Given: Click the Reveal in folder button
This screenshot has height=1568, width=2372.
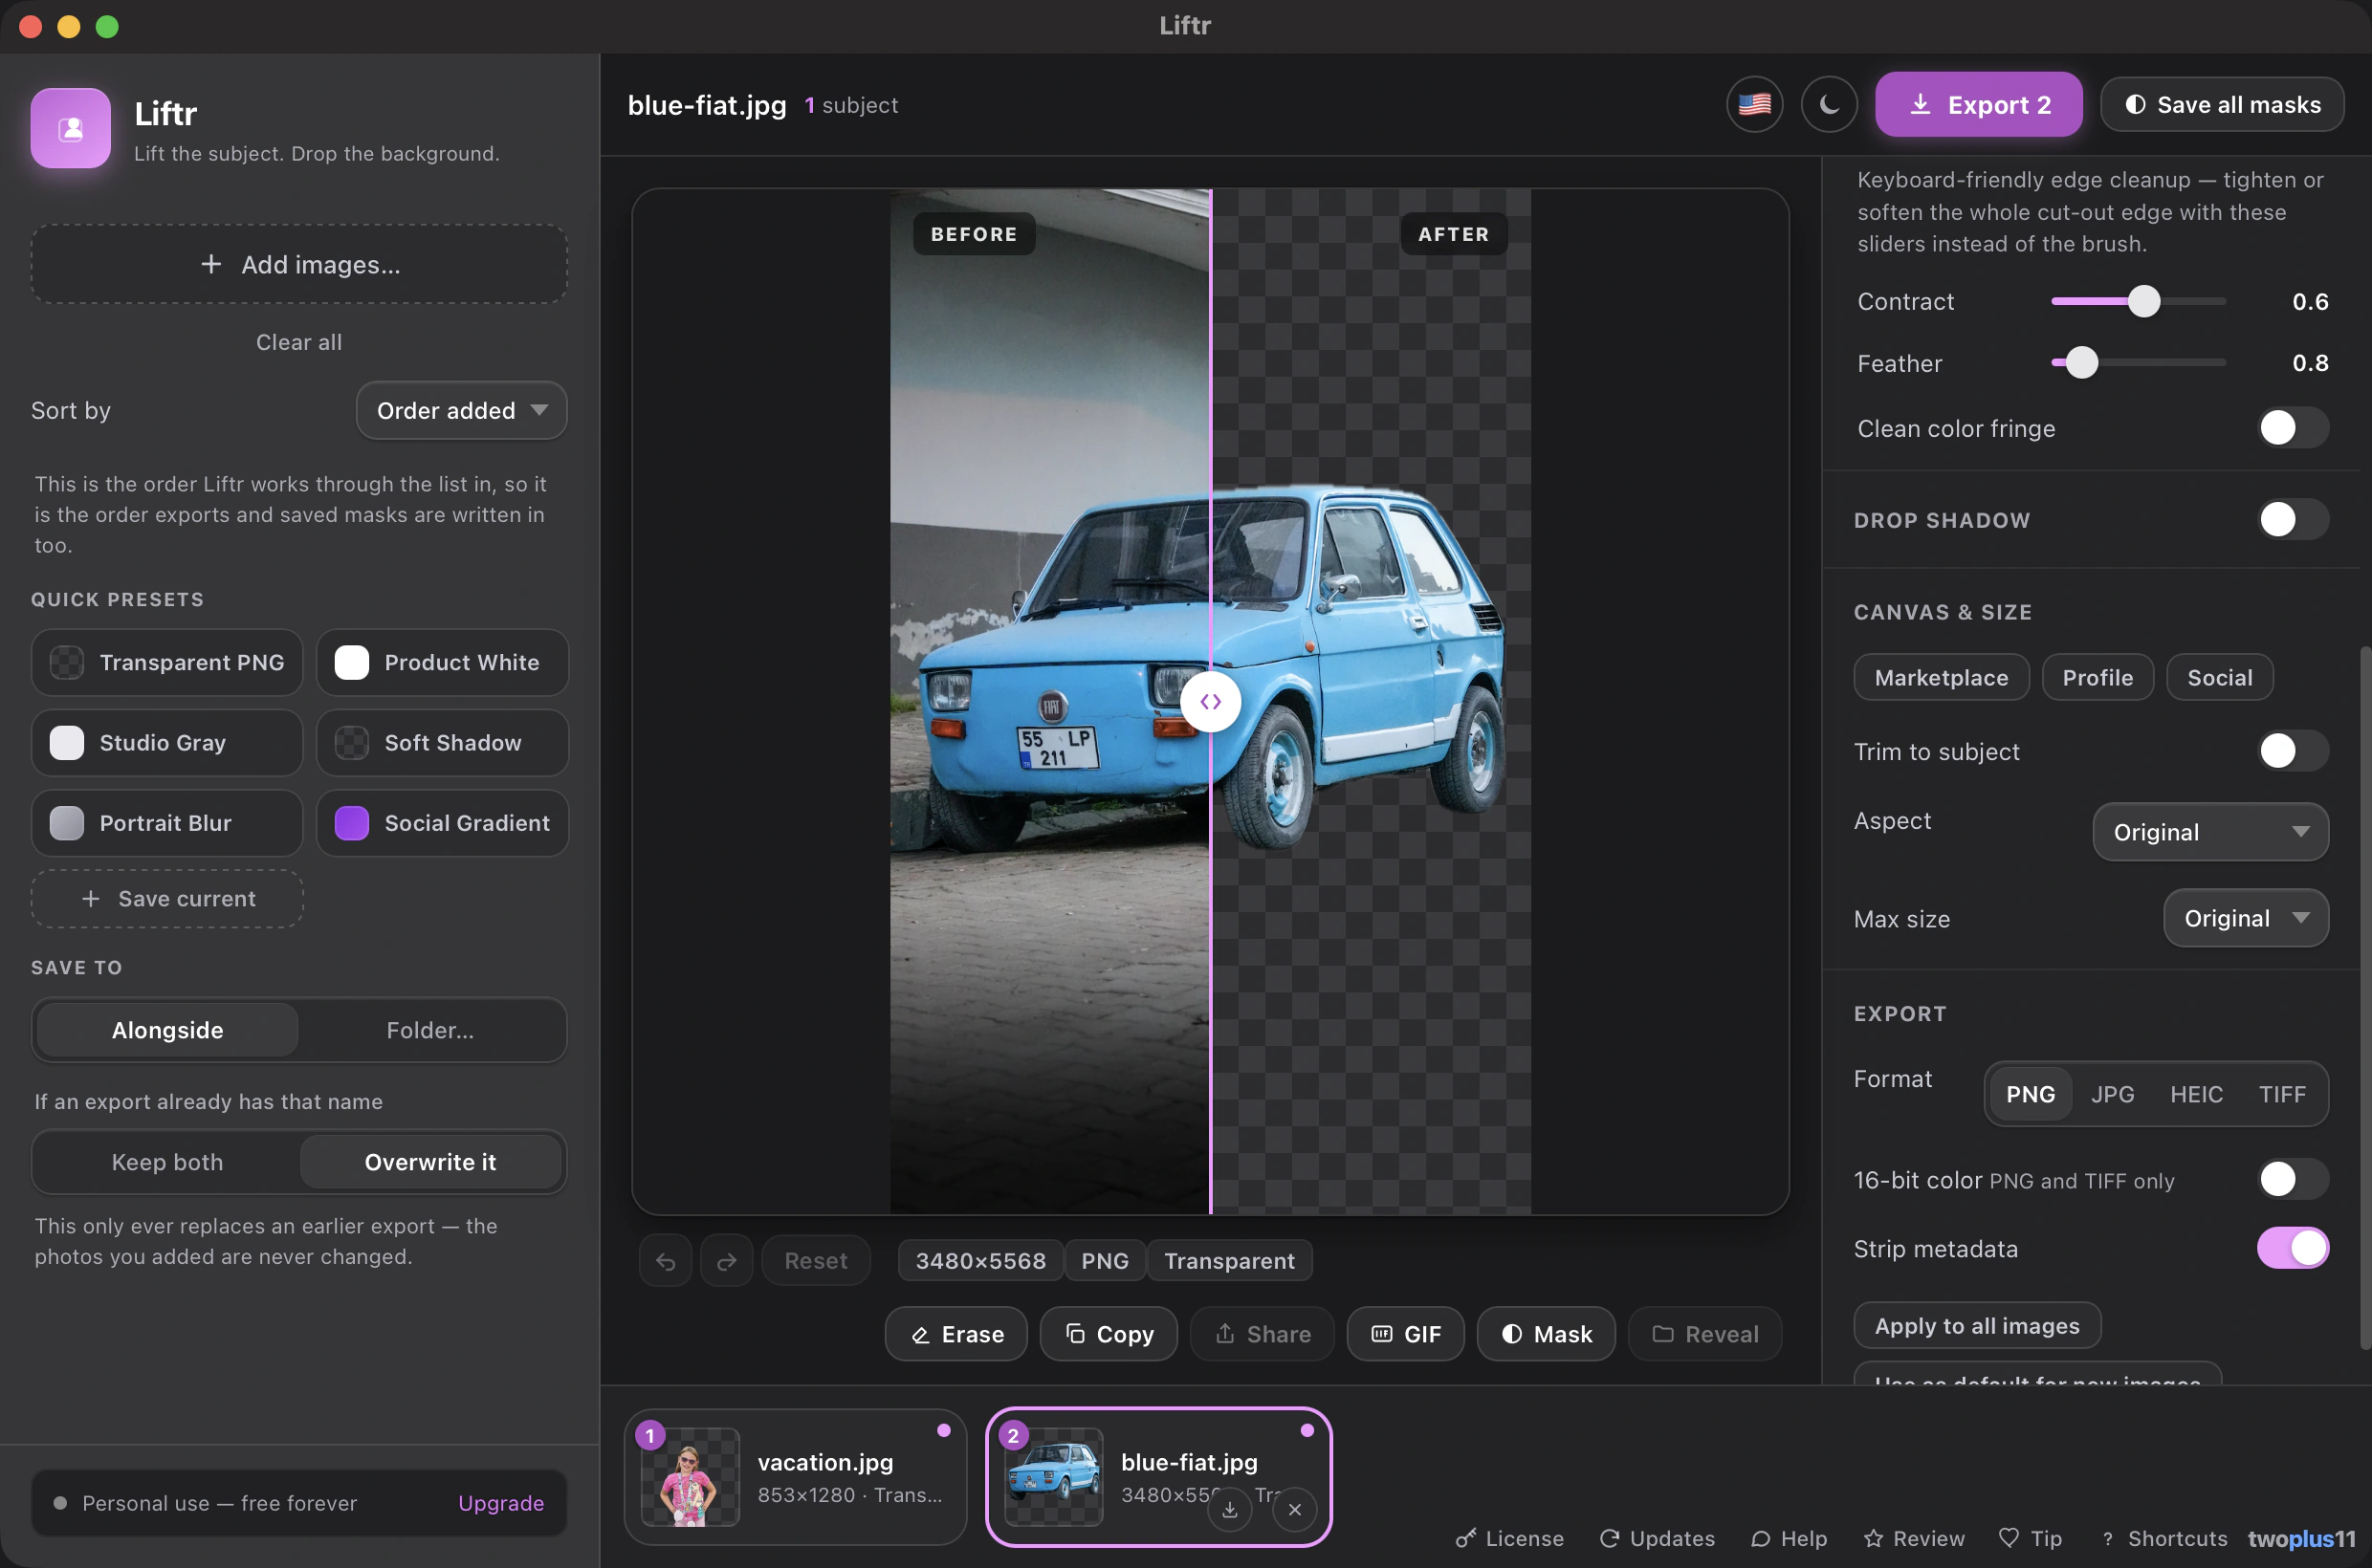Looking at the screenshot, I should (1704, 1334).
